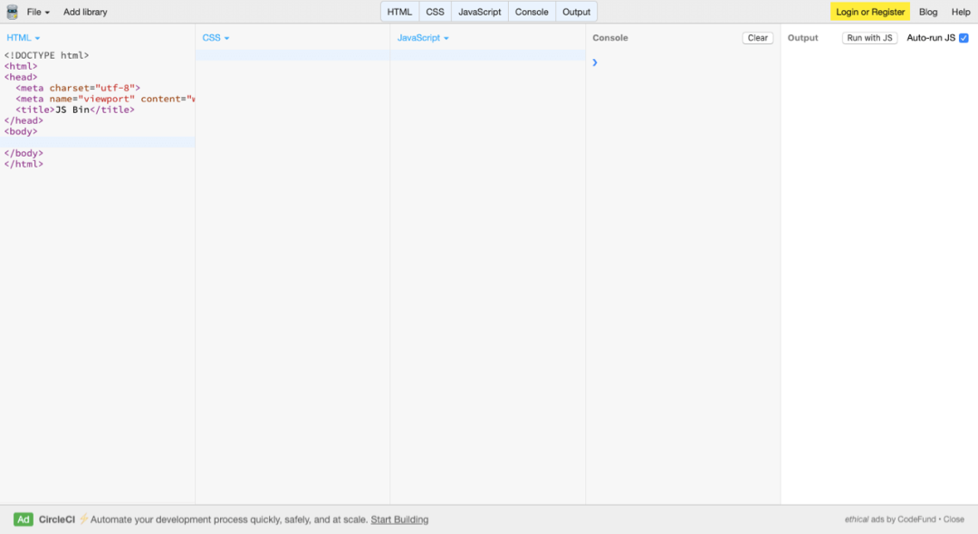Click the console prompt chevron

pos(595,62)
